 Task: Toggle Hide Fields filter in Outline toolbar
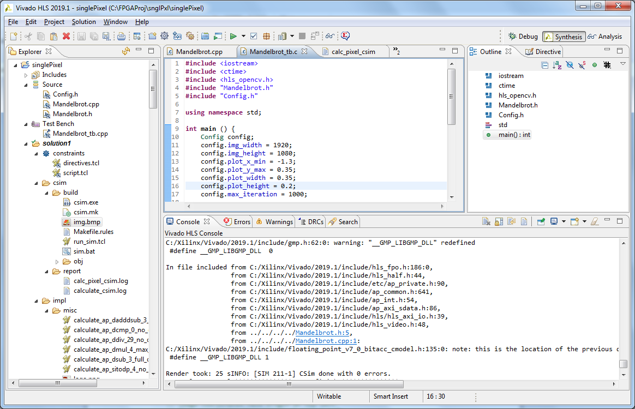[570, 65]
